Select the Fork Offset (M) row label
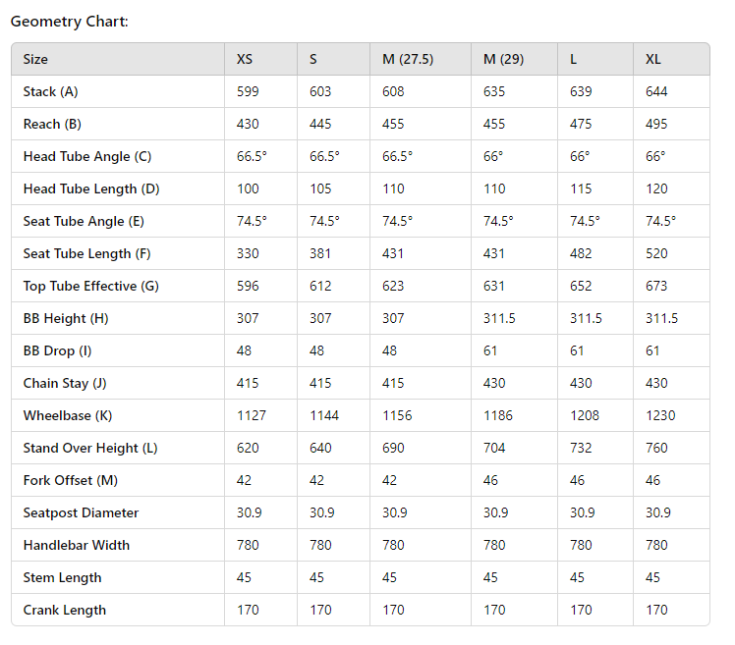The image size is (735, 645). click(72, 480)
